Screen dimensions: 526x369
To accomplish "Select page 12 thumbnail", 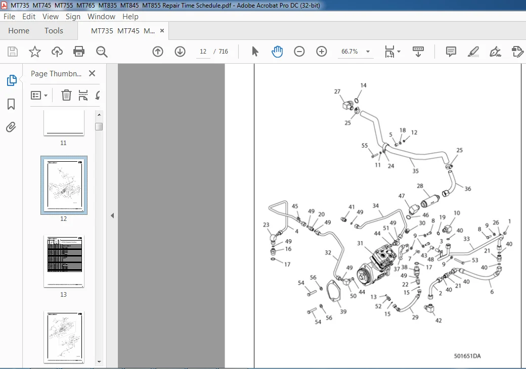I will click(64, 185).
